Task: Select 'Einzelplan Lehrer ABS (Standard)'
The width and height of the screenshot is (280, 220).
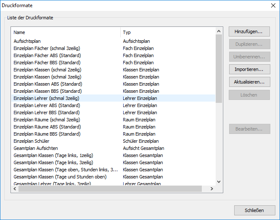Action: (47, 105)
